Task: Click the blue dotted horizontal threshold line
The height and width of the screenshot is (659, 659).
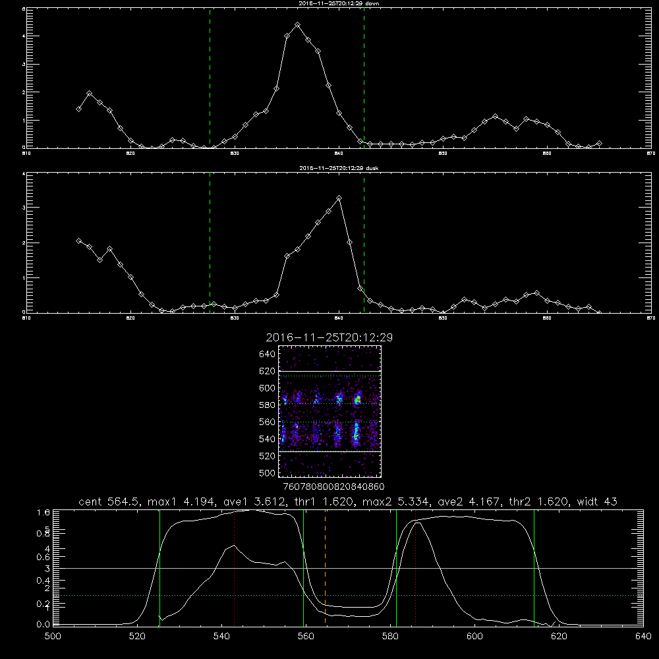Action: 349,596
